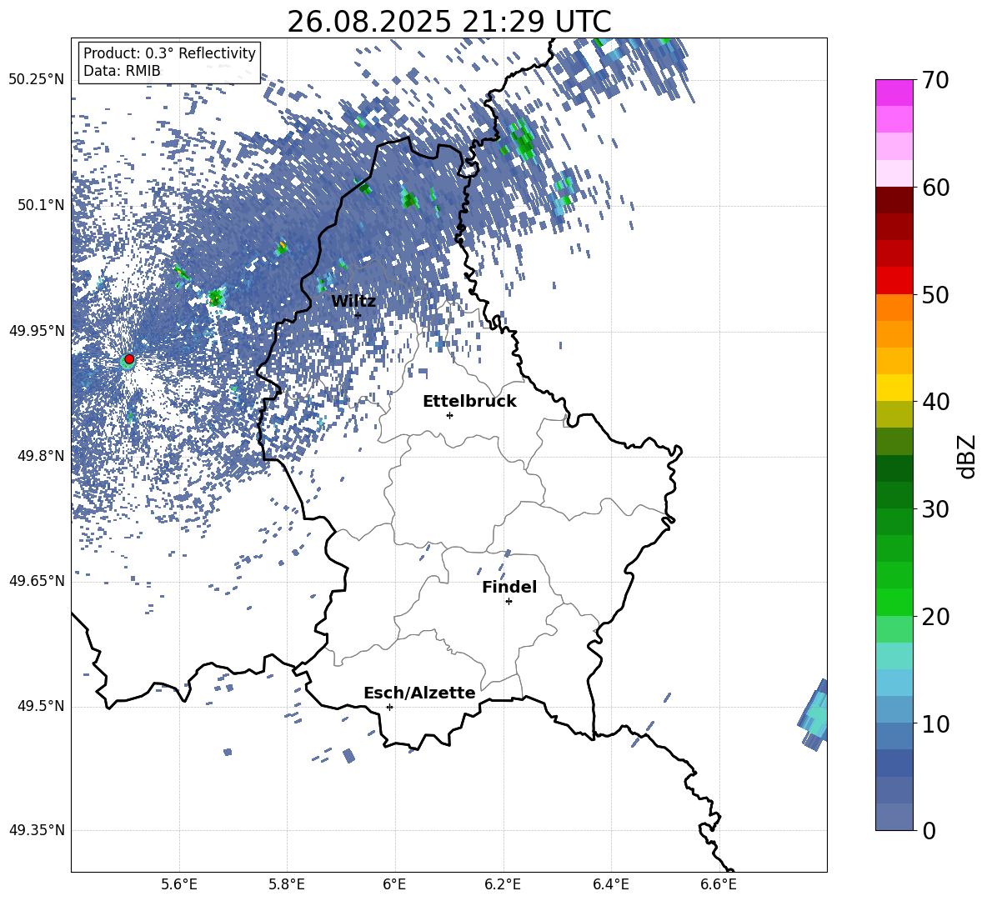
Task: Pick the turquoise swatch near 17 dBZ
Action: coord(894,656)
